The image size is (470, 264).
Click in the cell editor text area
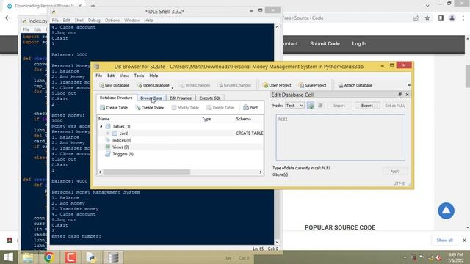340,137
